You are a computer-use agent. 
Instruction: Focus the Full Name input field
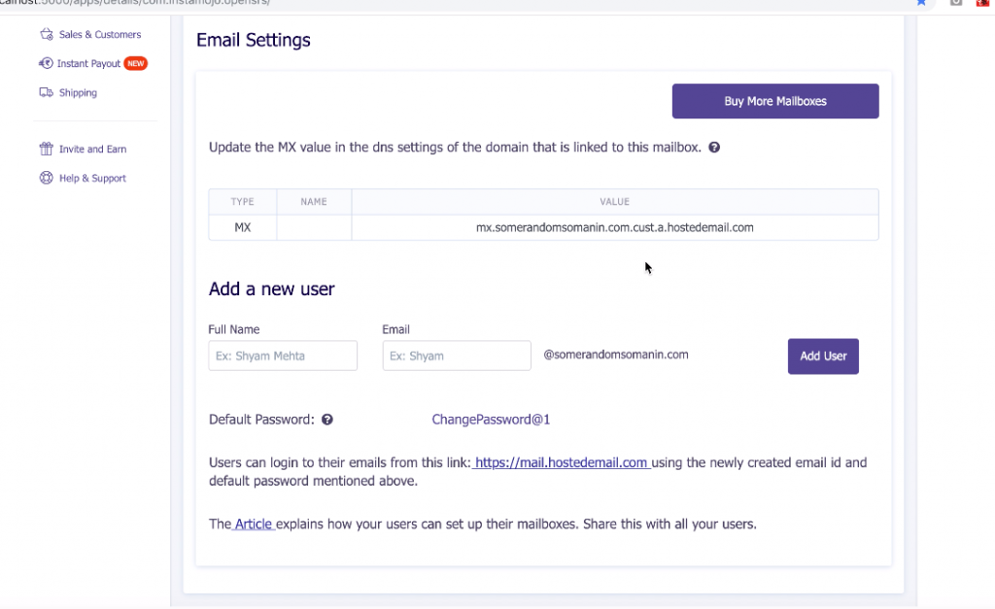coord(283,355)
